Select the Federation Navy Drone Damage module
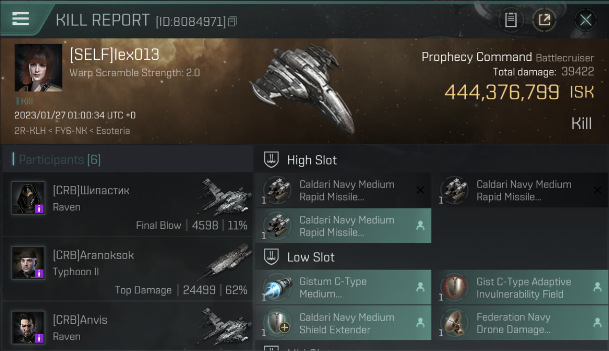 pos(520,323)
